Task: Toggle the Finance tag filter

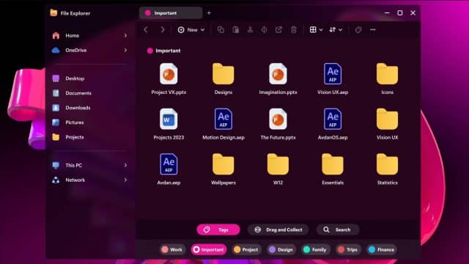Action: (382, 249)
